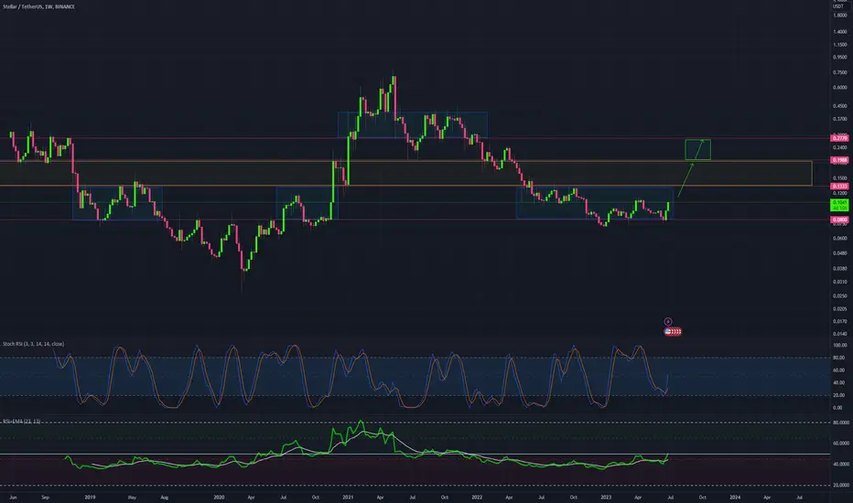Screen dimensions: 853x503
Task: Click the 0.00 Stoch RSI scale value
Action: point(838,407)
